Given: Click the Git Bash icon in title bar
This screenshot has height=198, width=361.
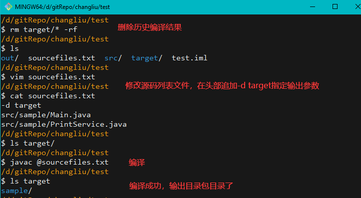Looking at the screenshot, I should tap(8, 6).
